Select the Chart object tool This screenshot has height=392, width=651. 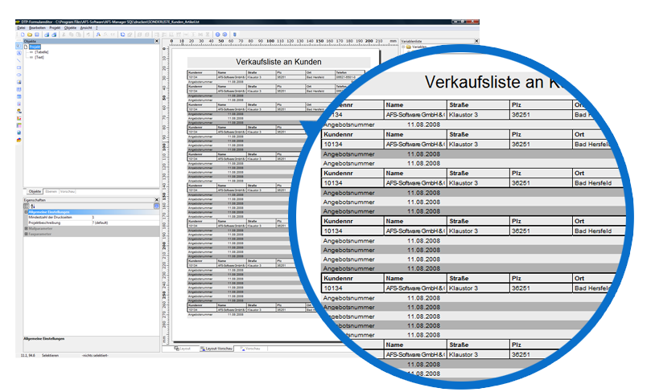(19, 119)
